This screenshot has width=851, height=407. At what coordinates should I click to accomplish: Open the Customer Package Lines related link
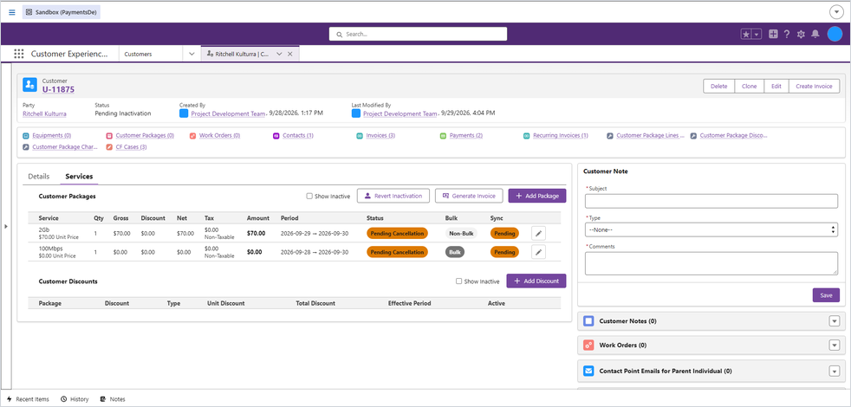[651, 136]
